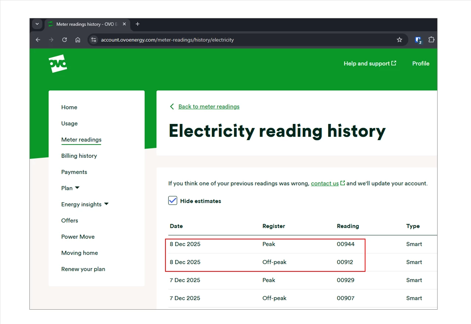Expand the Plan submenu

[x=70, y=188]
